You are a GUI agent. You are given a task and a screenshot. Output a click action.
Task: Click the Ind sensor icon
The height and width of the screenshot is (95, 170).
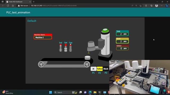click(x=61, y=48)
